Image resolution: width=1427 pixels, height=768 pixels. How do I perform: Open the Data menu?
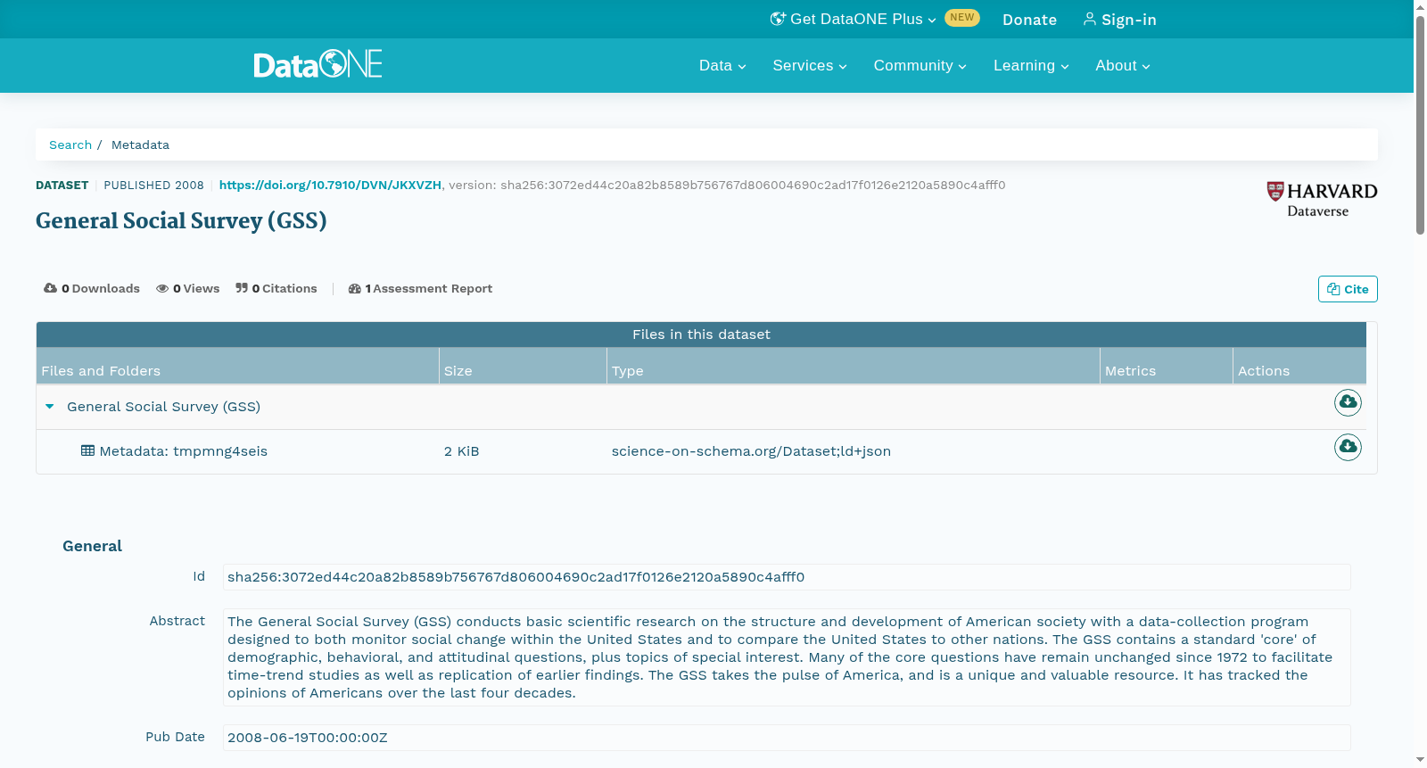tap(722, 65)
